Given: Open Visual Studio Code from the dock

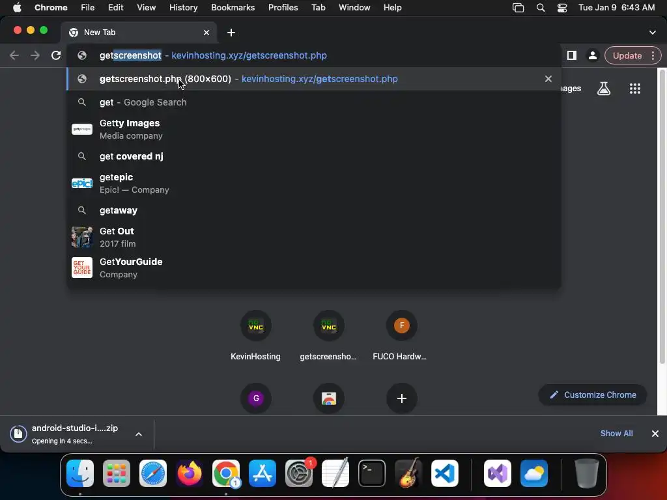Looking at the screenshot, I should coord(444,473).
